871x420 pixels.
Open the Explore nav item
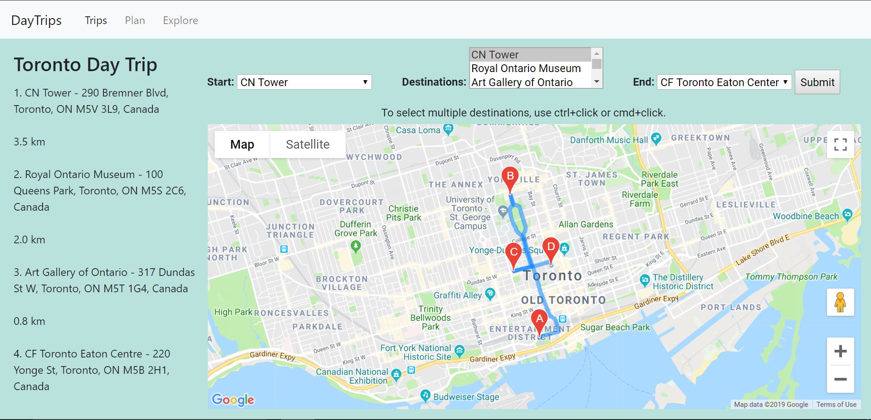tap(181, 20)
